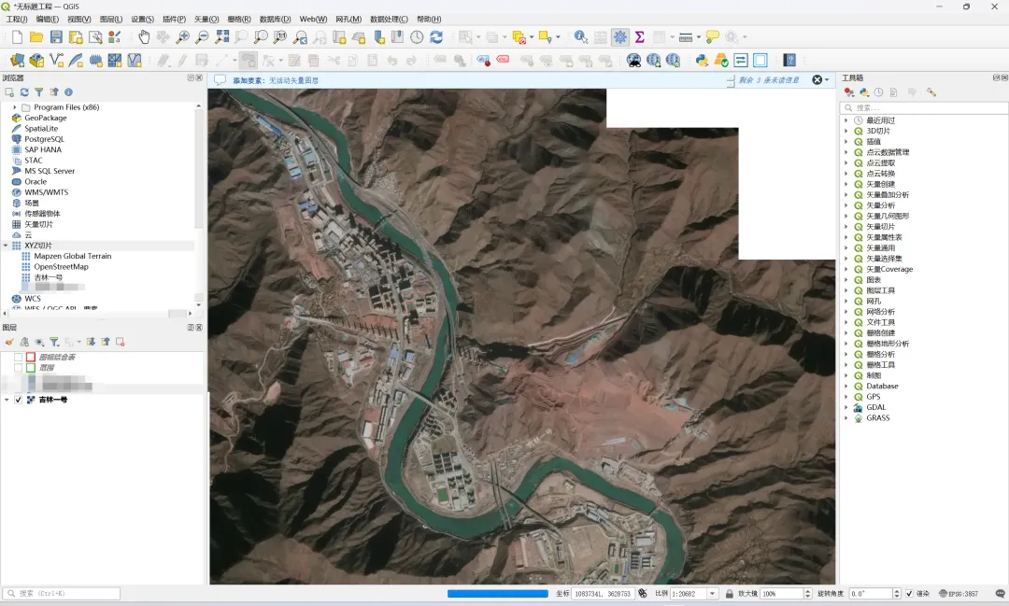
Task: Open the 图层(L) menu
Action: pos(110,20)
